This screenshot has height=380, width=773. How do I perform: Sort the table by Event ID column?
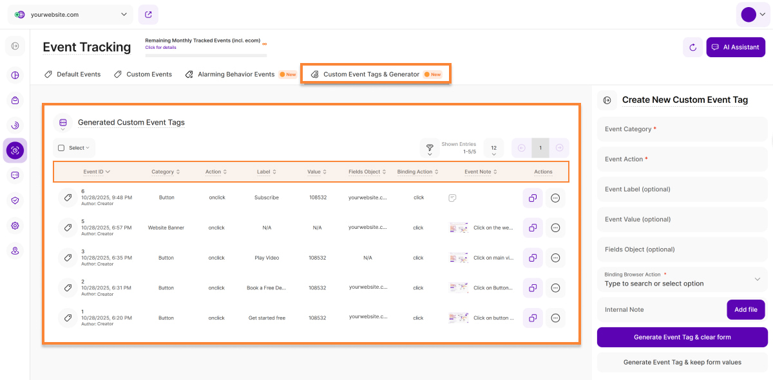(97, 172)
